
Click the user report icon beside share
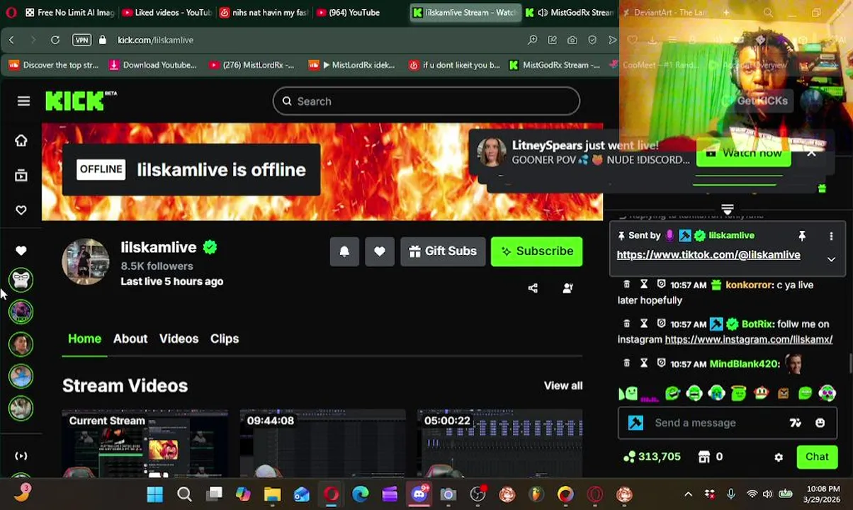(x=567, y=288)
